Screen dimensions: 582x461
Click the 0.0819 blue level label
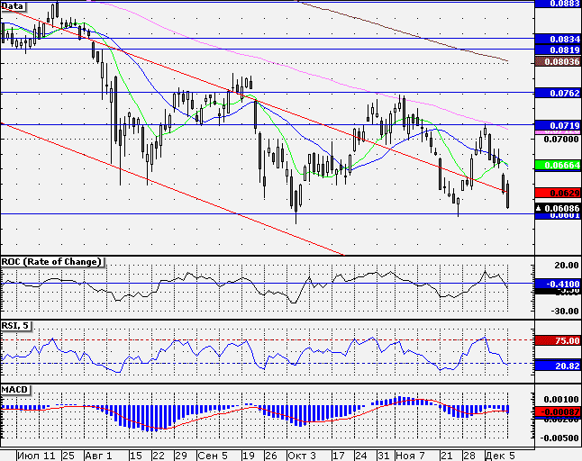(559, 50)
